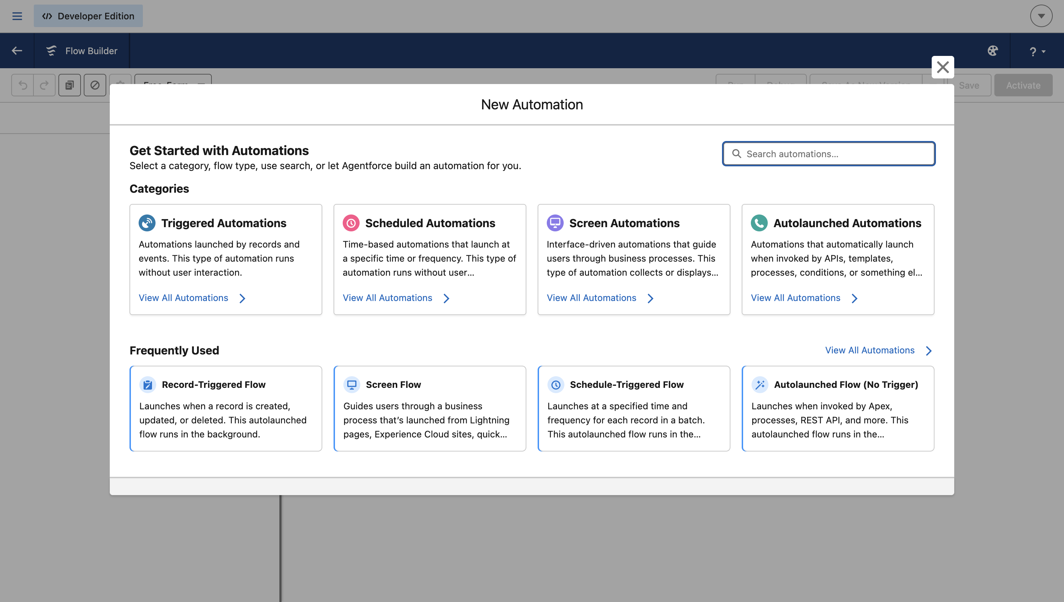Click the Developer Edition tab

(x=88, y=16)
